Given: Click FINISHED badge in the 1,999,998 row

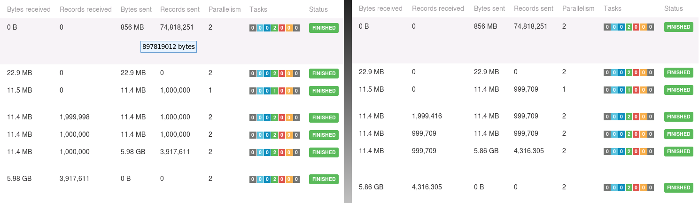Looking at the screenshot, I should [x=324, y=117].
